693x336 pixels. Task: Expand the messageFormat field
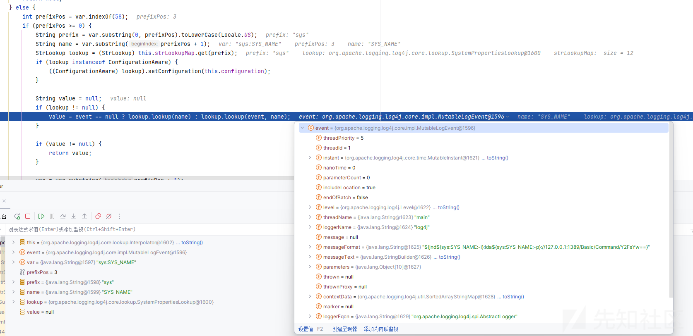tap(310, 247)
